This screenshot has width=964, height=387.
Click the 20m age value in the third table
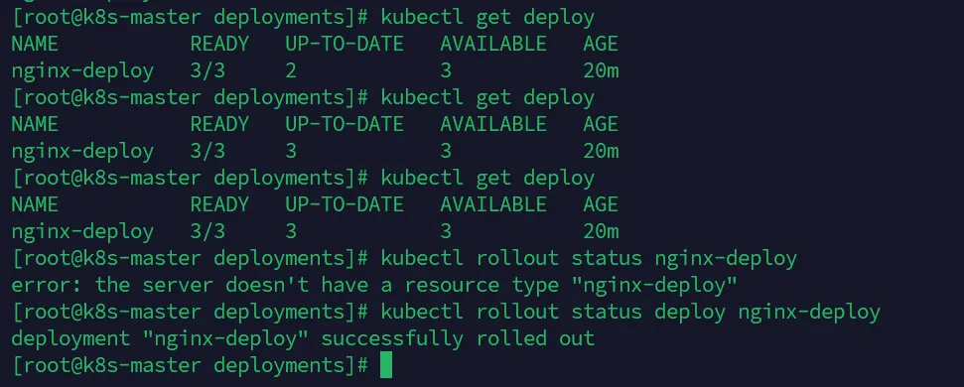point(601,231)
